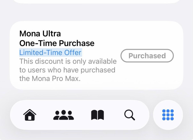
Task: Open the open-book tab icon
Action: (x=97, y=115)
